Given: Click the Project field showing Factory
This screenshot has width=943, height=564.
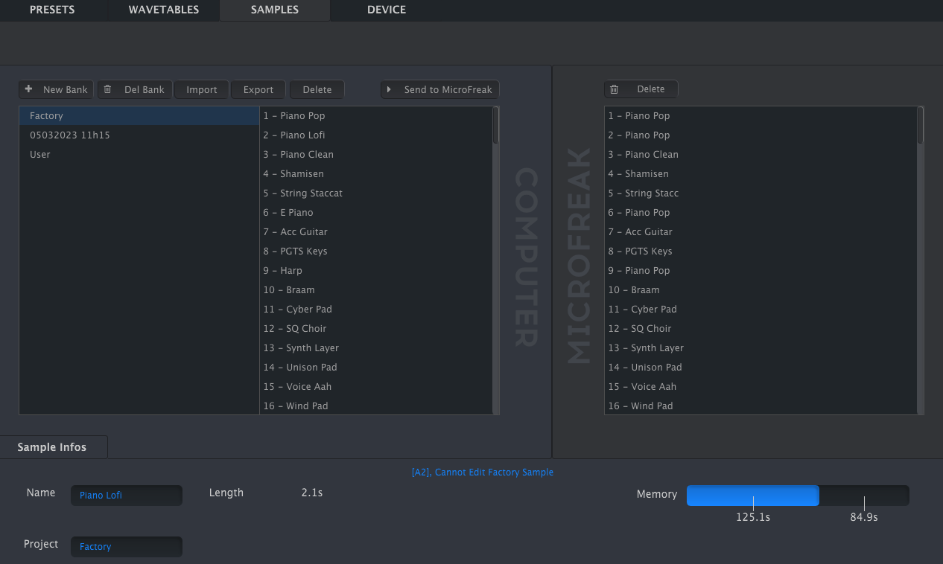Looking at the screenshot, I should (x=127, y=546).
